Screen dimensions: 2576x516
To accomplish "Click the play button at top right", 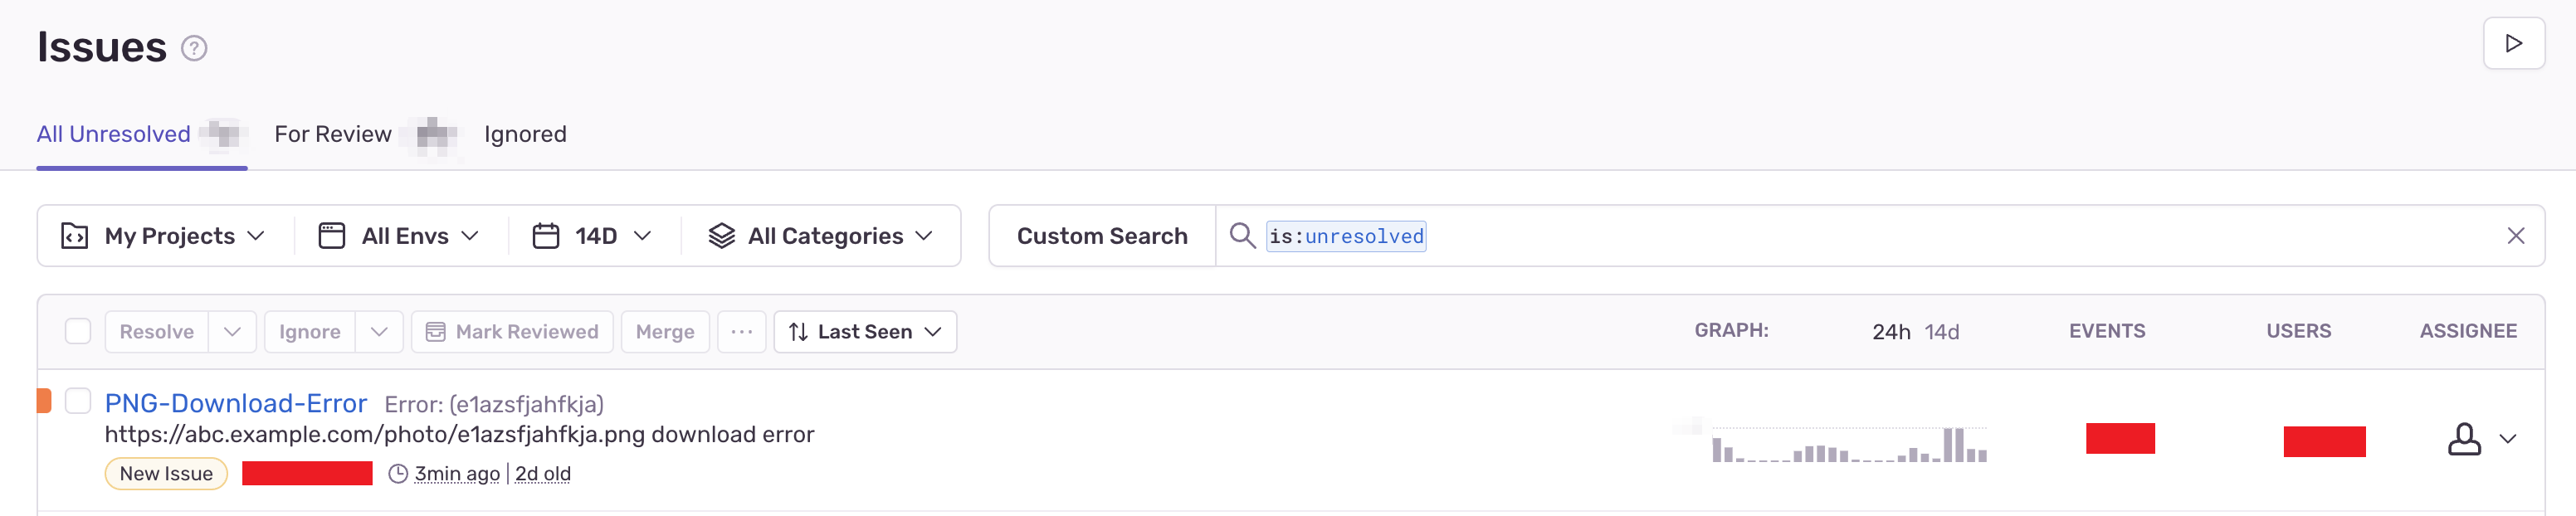I will pos(2513,44).
